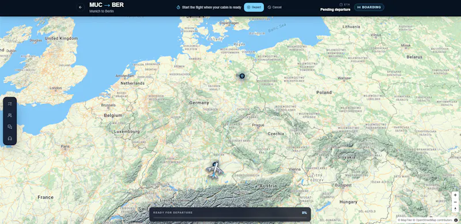Click the Liechtenstein label
Screen dimensions: 461x224
pos(173,200)
